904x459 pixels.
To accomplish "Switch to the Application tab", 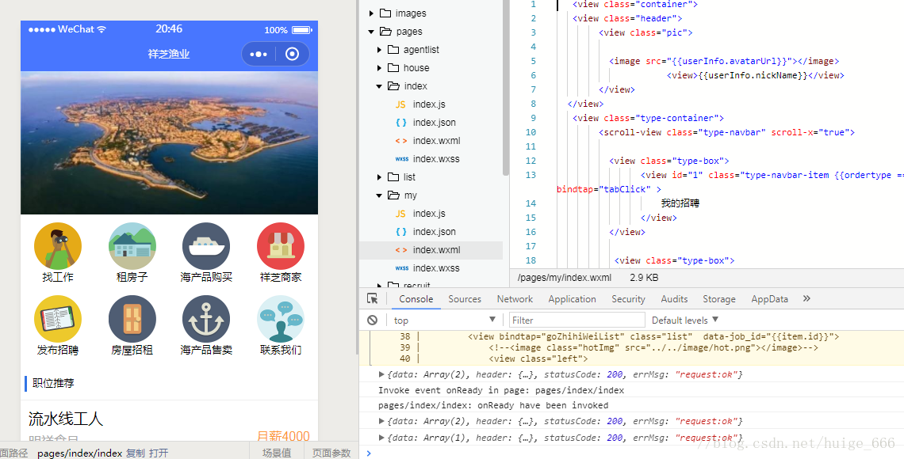I will [x=572, y=298].
